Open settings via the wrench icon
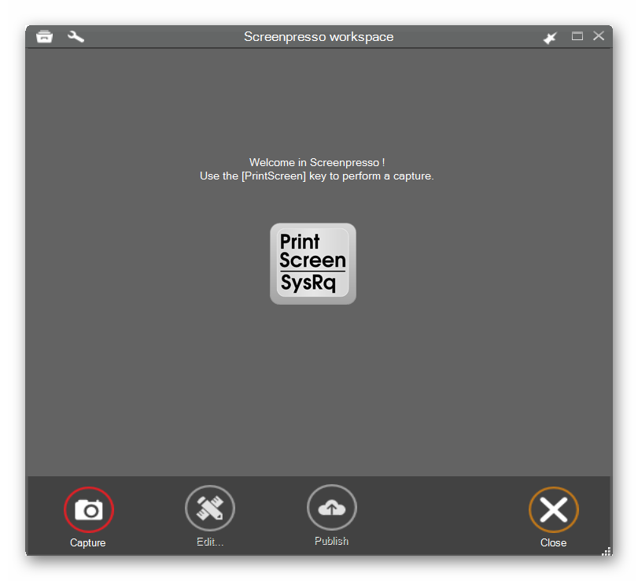The height and width of the screenshot is (581, 638). coord(76,37)
